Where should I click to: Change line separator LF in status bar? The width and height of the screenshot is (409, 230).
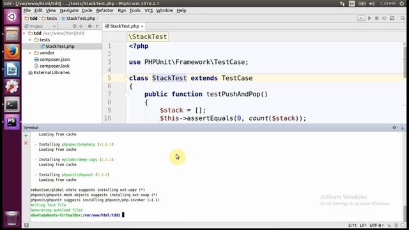[x=363, y=226]
